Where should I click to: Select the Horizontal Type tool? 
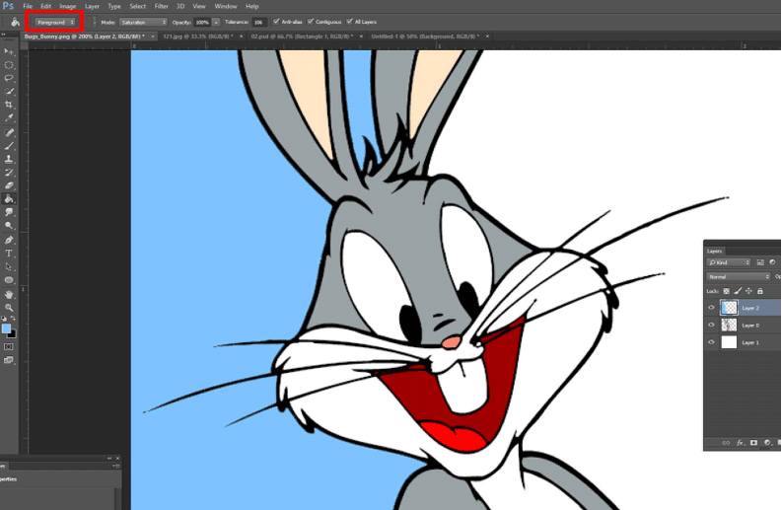click(9, 254)
